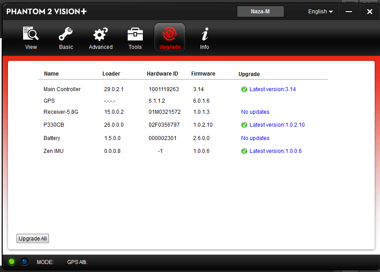Click Zen IMU hardware ID -1
Image resolution: width=380 pixels, height=272 pixels.
(160, 151)
